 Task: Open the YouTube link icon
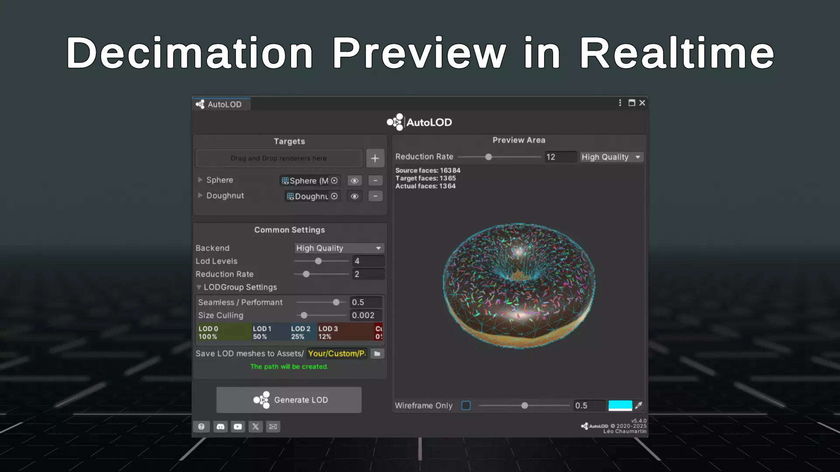click(x=238, y=427)
